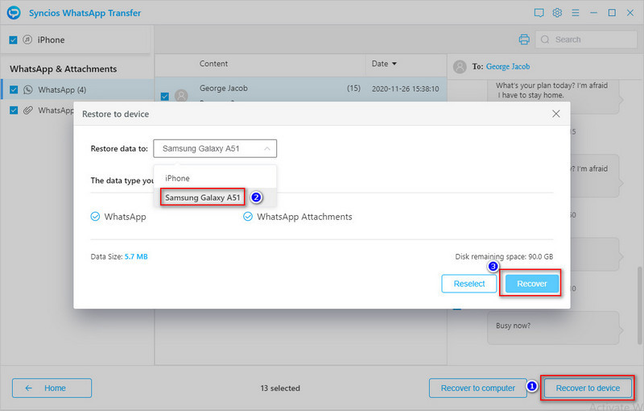Click the magnifier icon in search box
This screenshot has height=411, width=644.
(x=545, y=39)
